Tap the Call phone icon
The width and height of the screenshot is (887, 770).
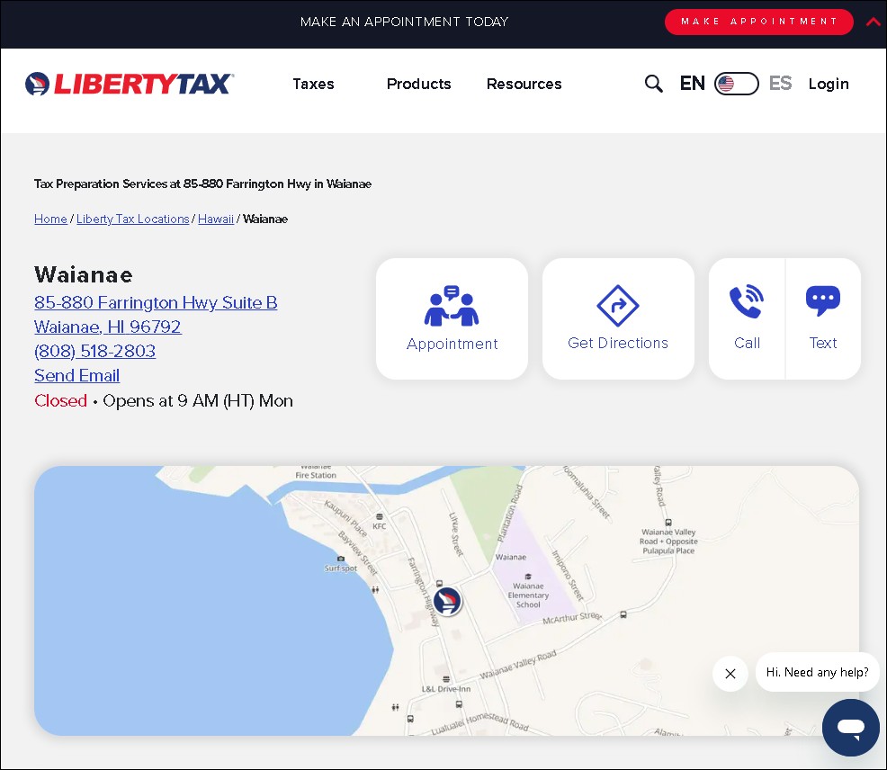[747, 301]
